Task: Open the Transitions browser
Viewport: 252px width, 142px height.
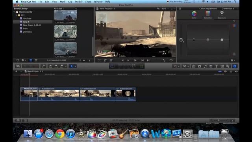Action: (x=211, y=66)
